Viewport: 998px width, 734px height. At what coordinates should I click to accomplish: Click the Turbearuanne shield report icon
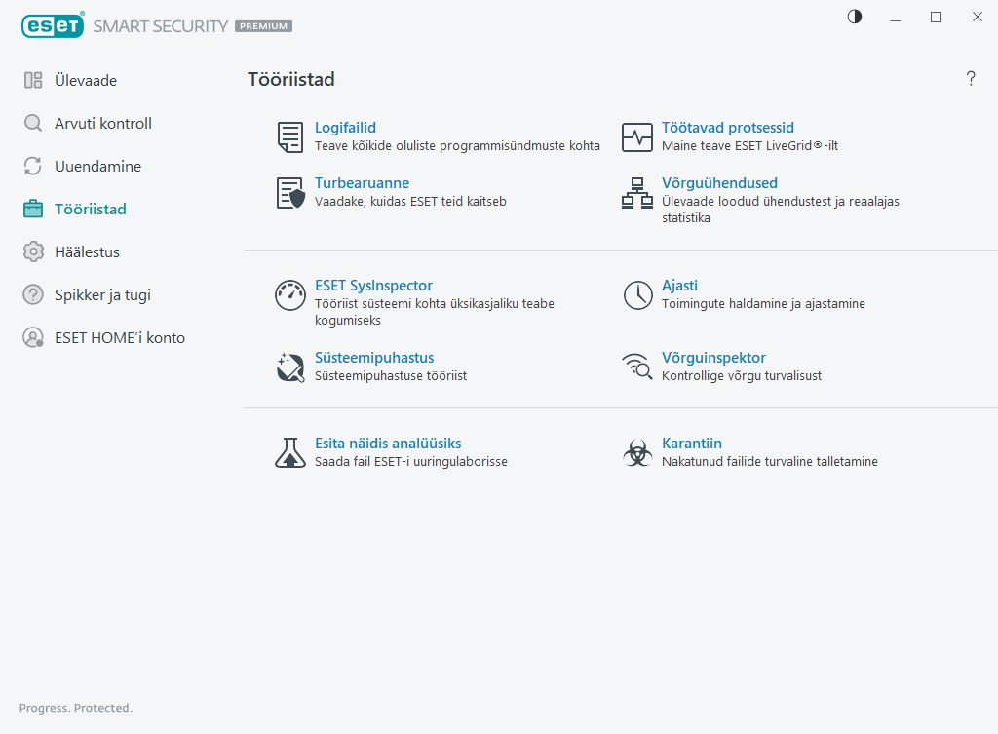(289, 193)
